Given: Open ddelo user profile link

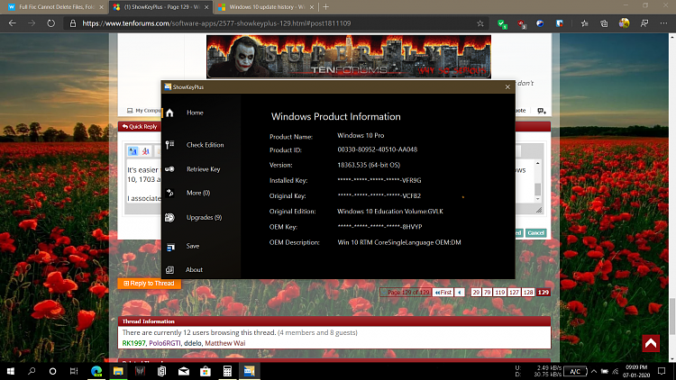Looking at the screenshot, I should [x=192, y=343].
